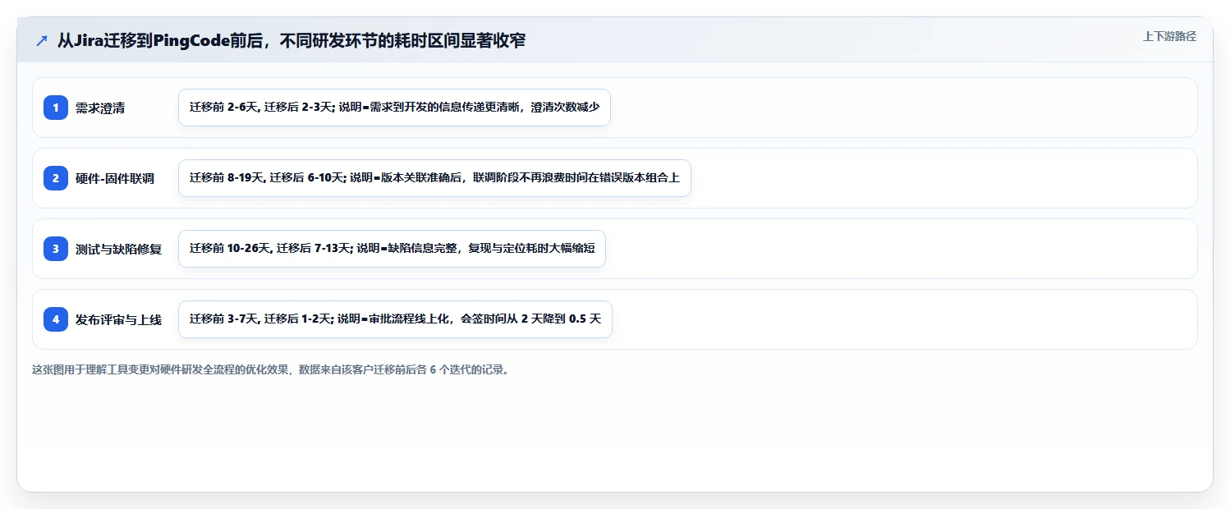1230x509 pixels.
Task: Click the step 4 number badge
Action: [x=56, y=319]
